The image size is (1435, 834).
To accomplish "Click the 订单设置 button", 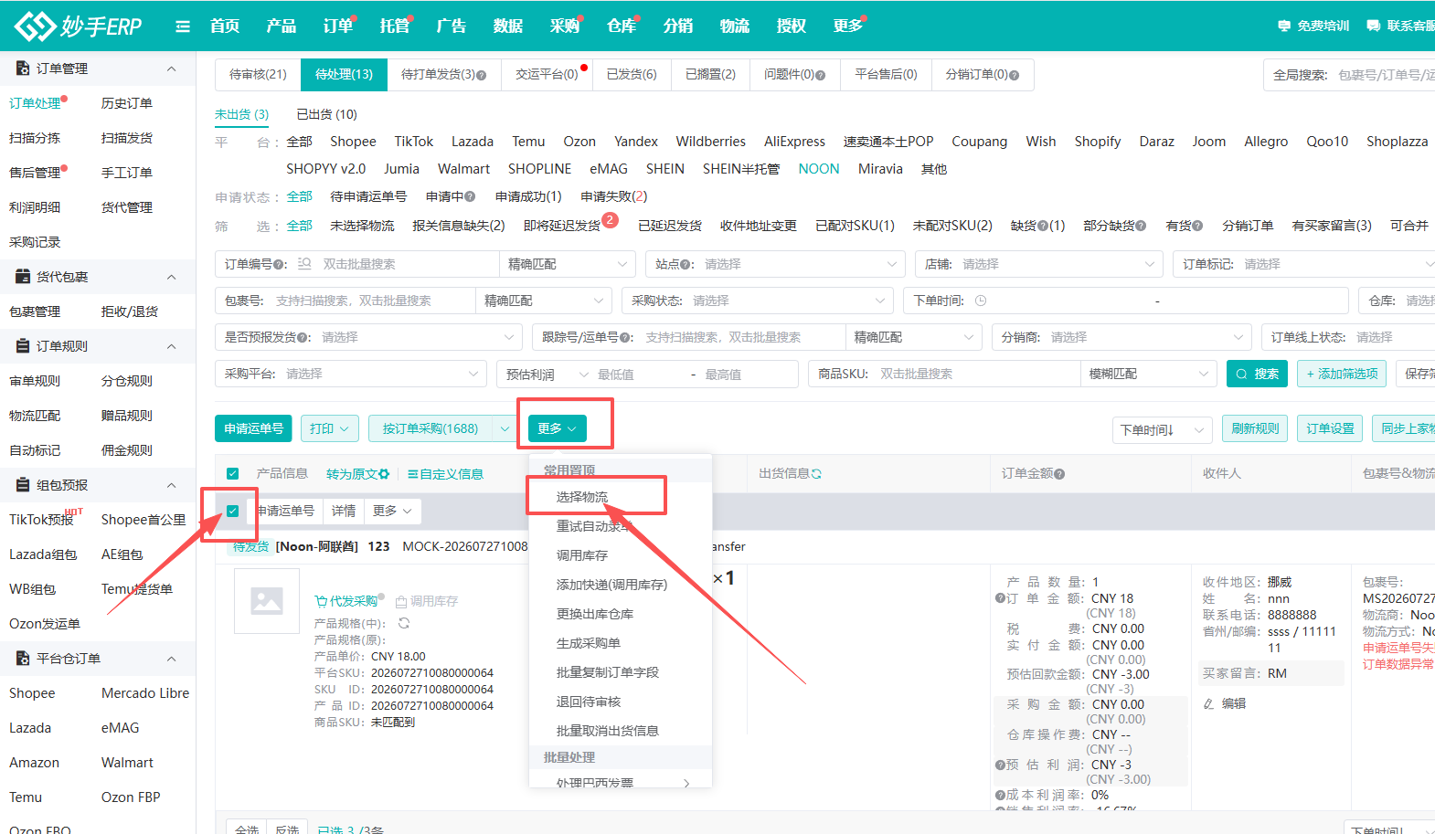I will (1330, 428).
